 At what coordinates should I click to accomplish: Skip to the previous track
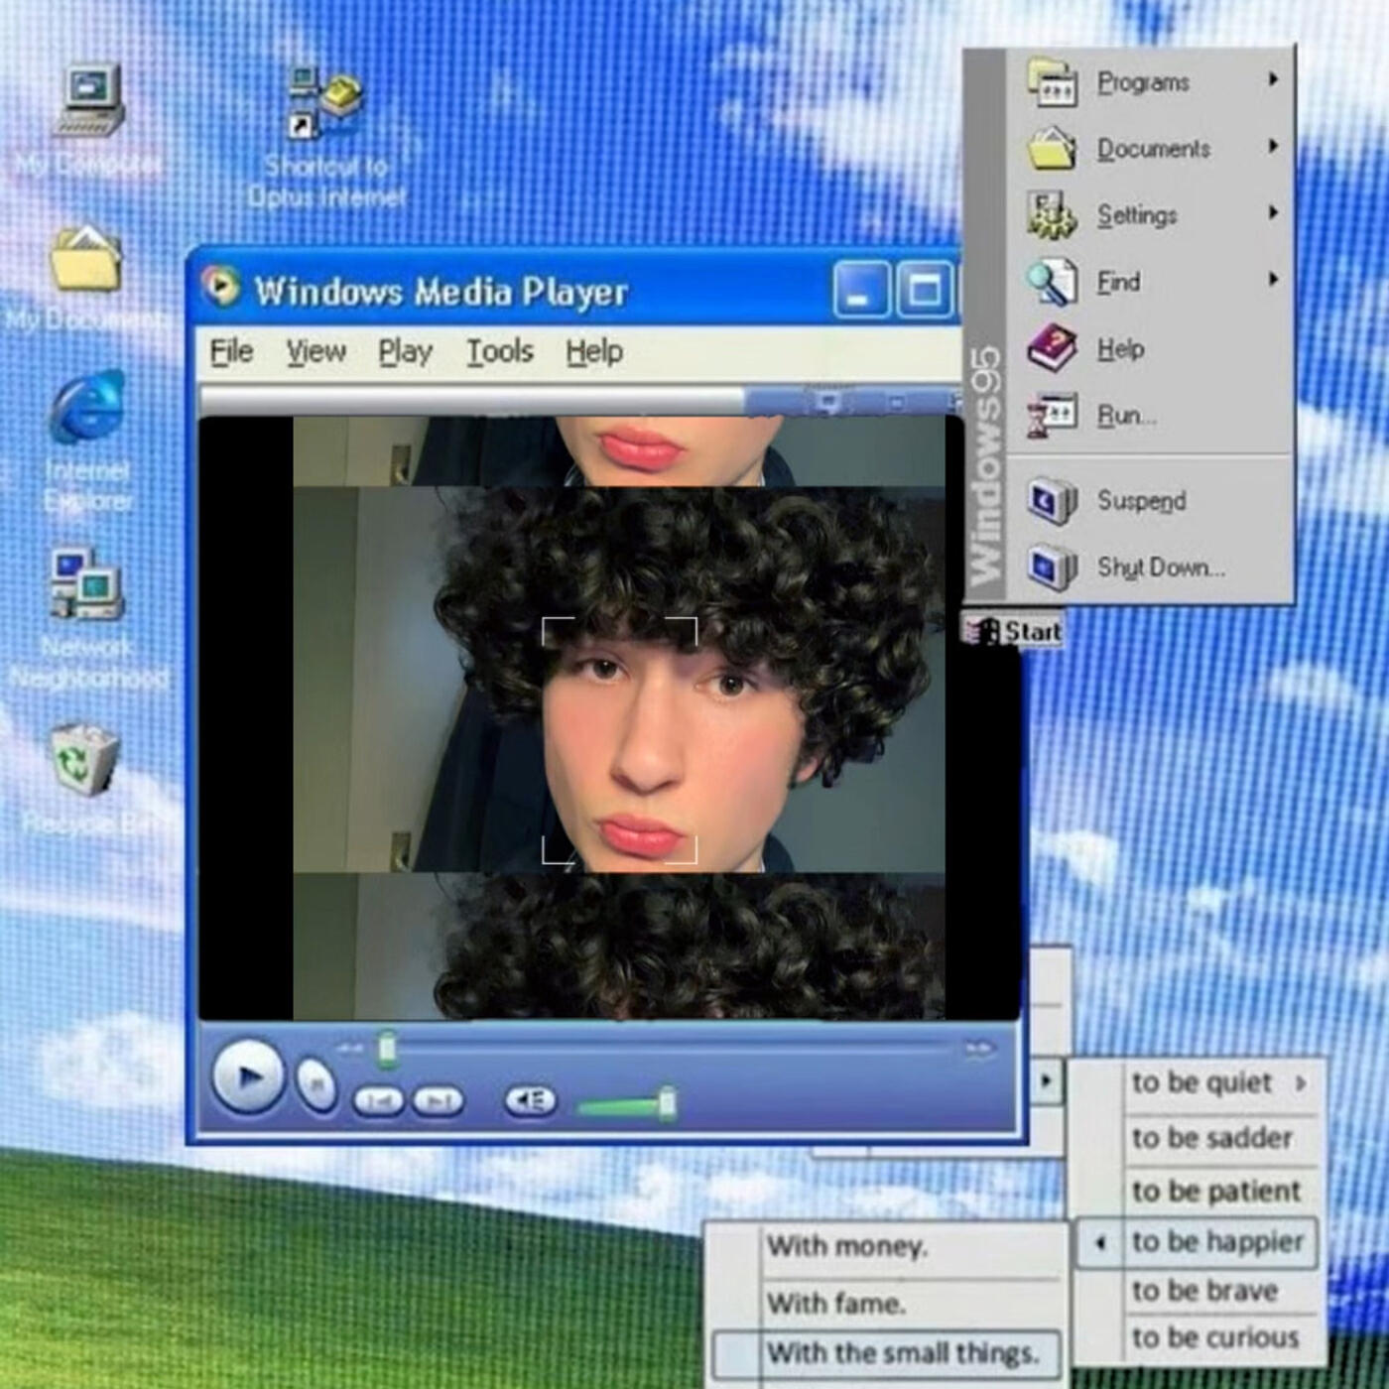[378, 1101]
